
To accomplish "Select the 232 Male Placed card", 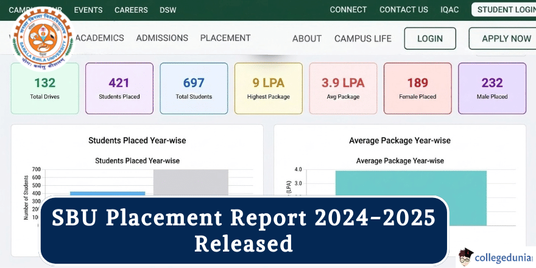I will (x=492, y=88).
